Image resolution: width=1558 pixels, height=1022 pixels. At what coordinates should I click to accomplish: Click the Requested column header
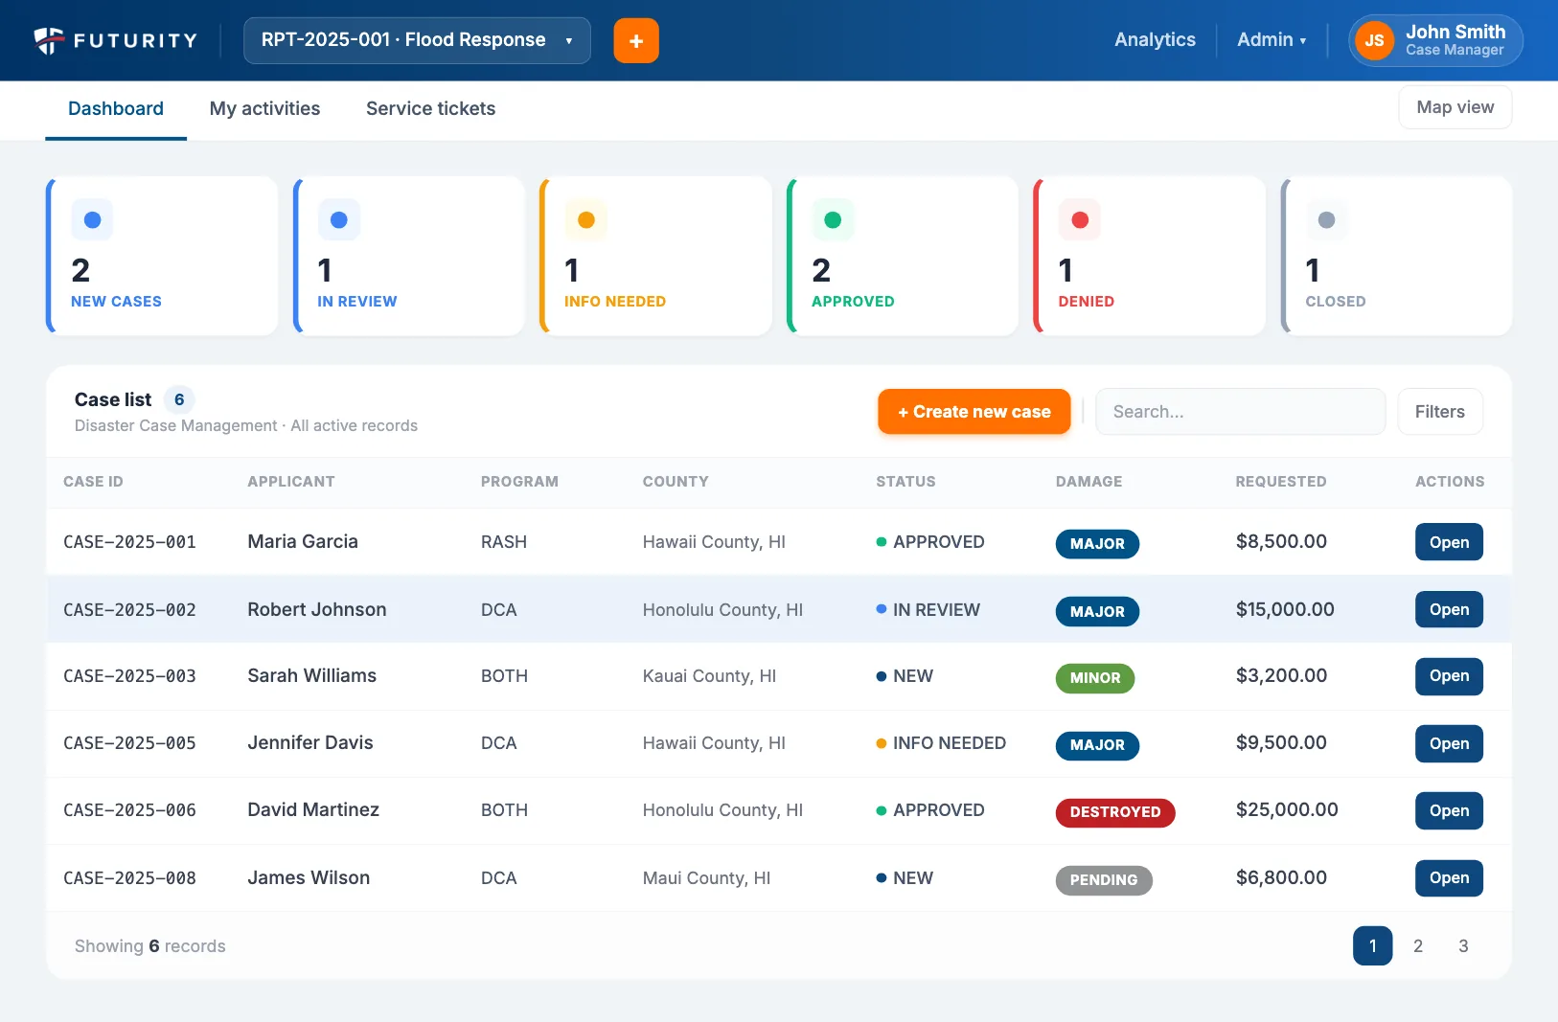coord(1281,482)
